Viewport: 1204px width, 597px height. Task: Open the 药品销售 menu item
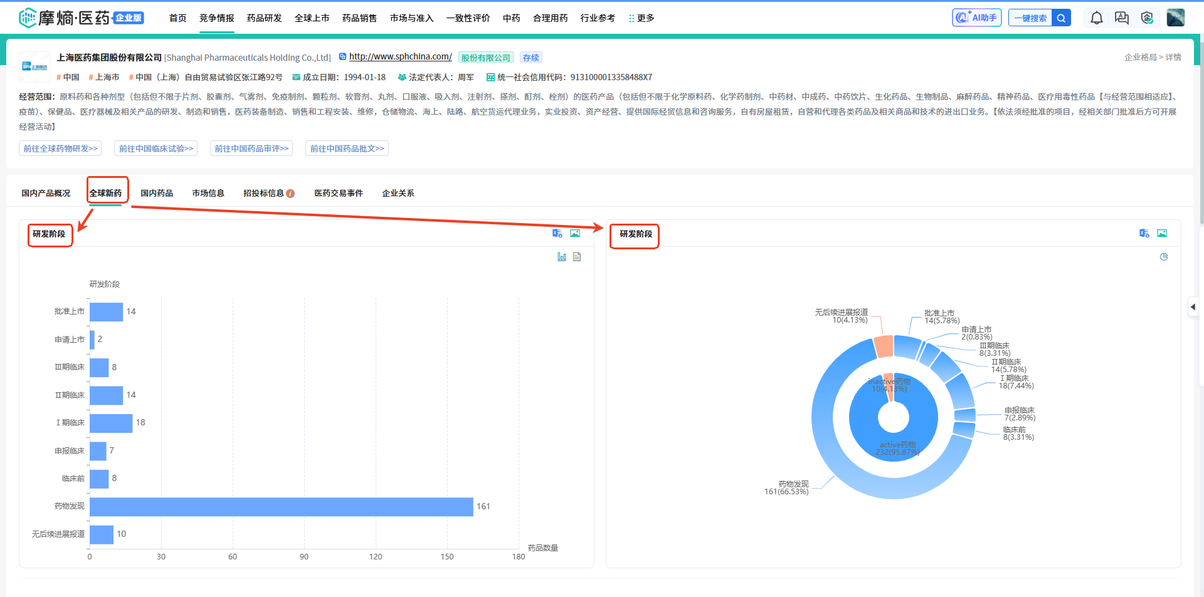tap(360, 18)
